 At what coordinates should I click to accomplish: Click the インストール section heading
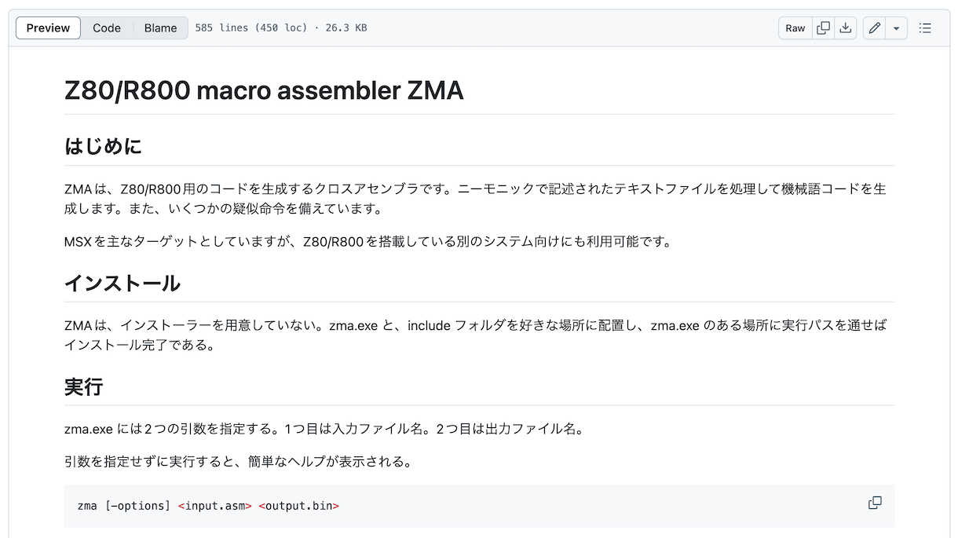[x=122, y=283]
